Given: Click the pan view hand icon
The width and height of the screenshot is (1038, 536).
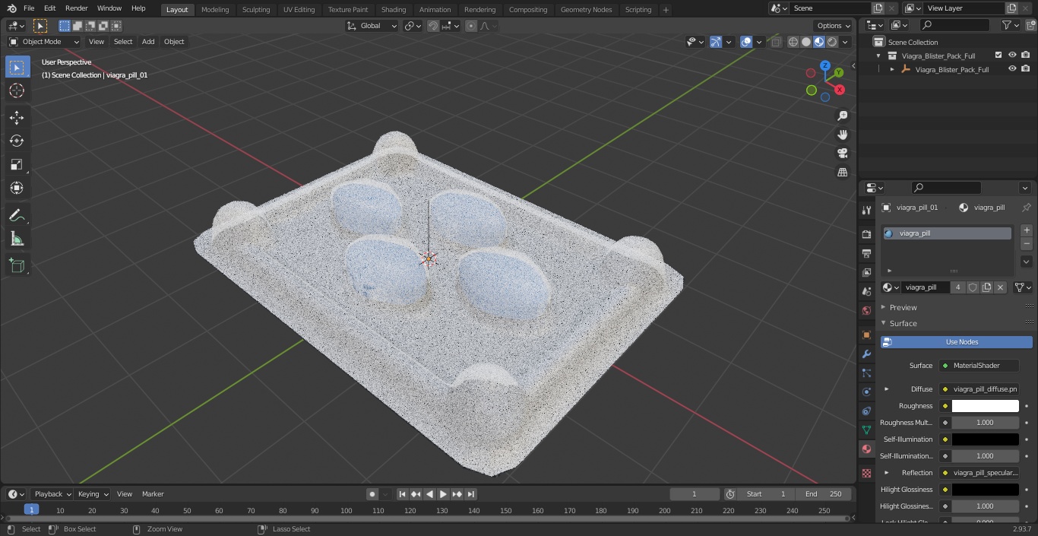Looking at the screenshot, I should [842, 135].
